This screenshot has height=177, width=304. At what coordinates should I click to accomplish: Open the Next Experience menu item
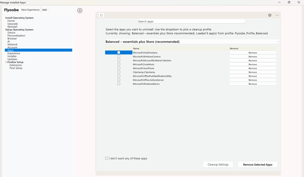[30, 10]
